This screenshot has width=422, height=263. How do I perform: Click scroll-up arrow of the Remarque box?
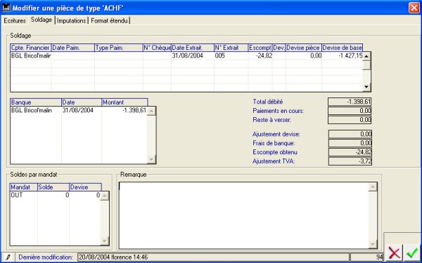(373, 187)
